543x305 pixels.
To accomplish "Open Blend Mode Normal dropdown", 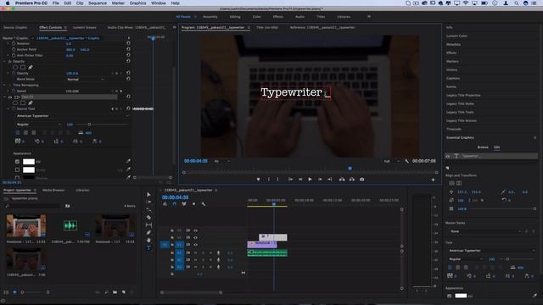I will click(x=85, y=79).
